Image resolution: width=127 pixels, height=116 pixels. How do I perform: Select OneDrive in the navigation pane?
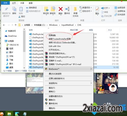pos(11,36)
